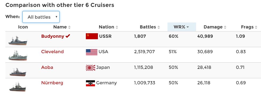This screenshot has width=261, height=96.
Task: Click the Japan rising sun flag
Action: pyautogui.click(x=90, y=68)
